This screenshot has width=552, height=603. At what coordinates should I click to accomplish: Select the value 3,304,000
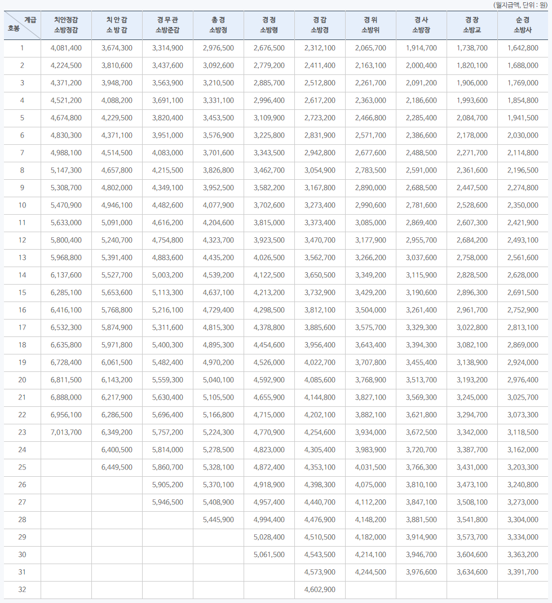click(x=523, y=520)
